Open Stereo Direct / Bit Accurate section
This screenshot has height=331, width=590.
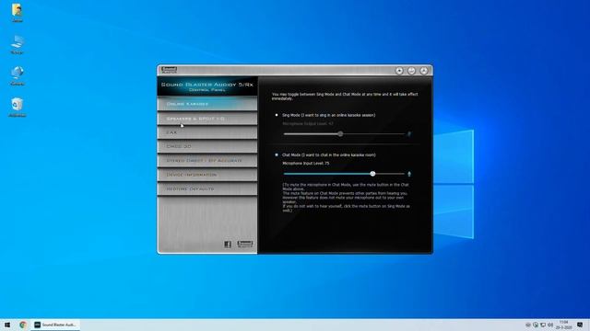(x=206, y=161)
